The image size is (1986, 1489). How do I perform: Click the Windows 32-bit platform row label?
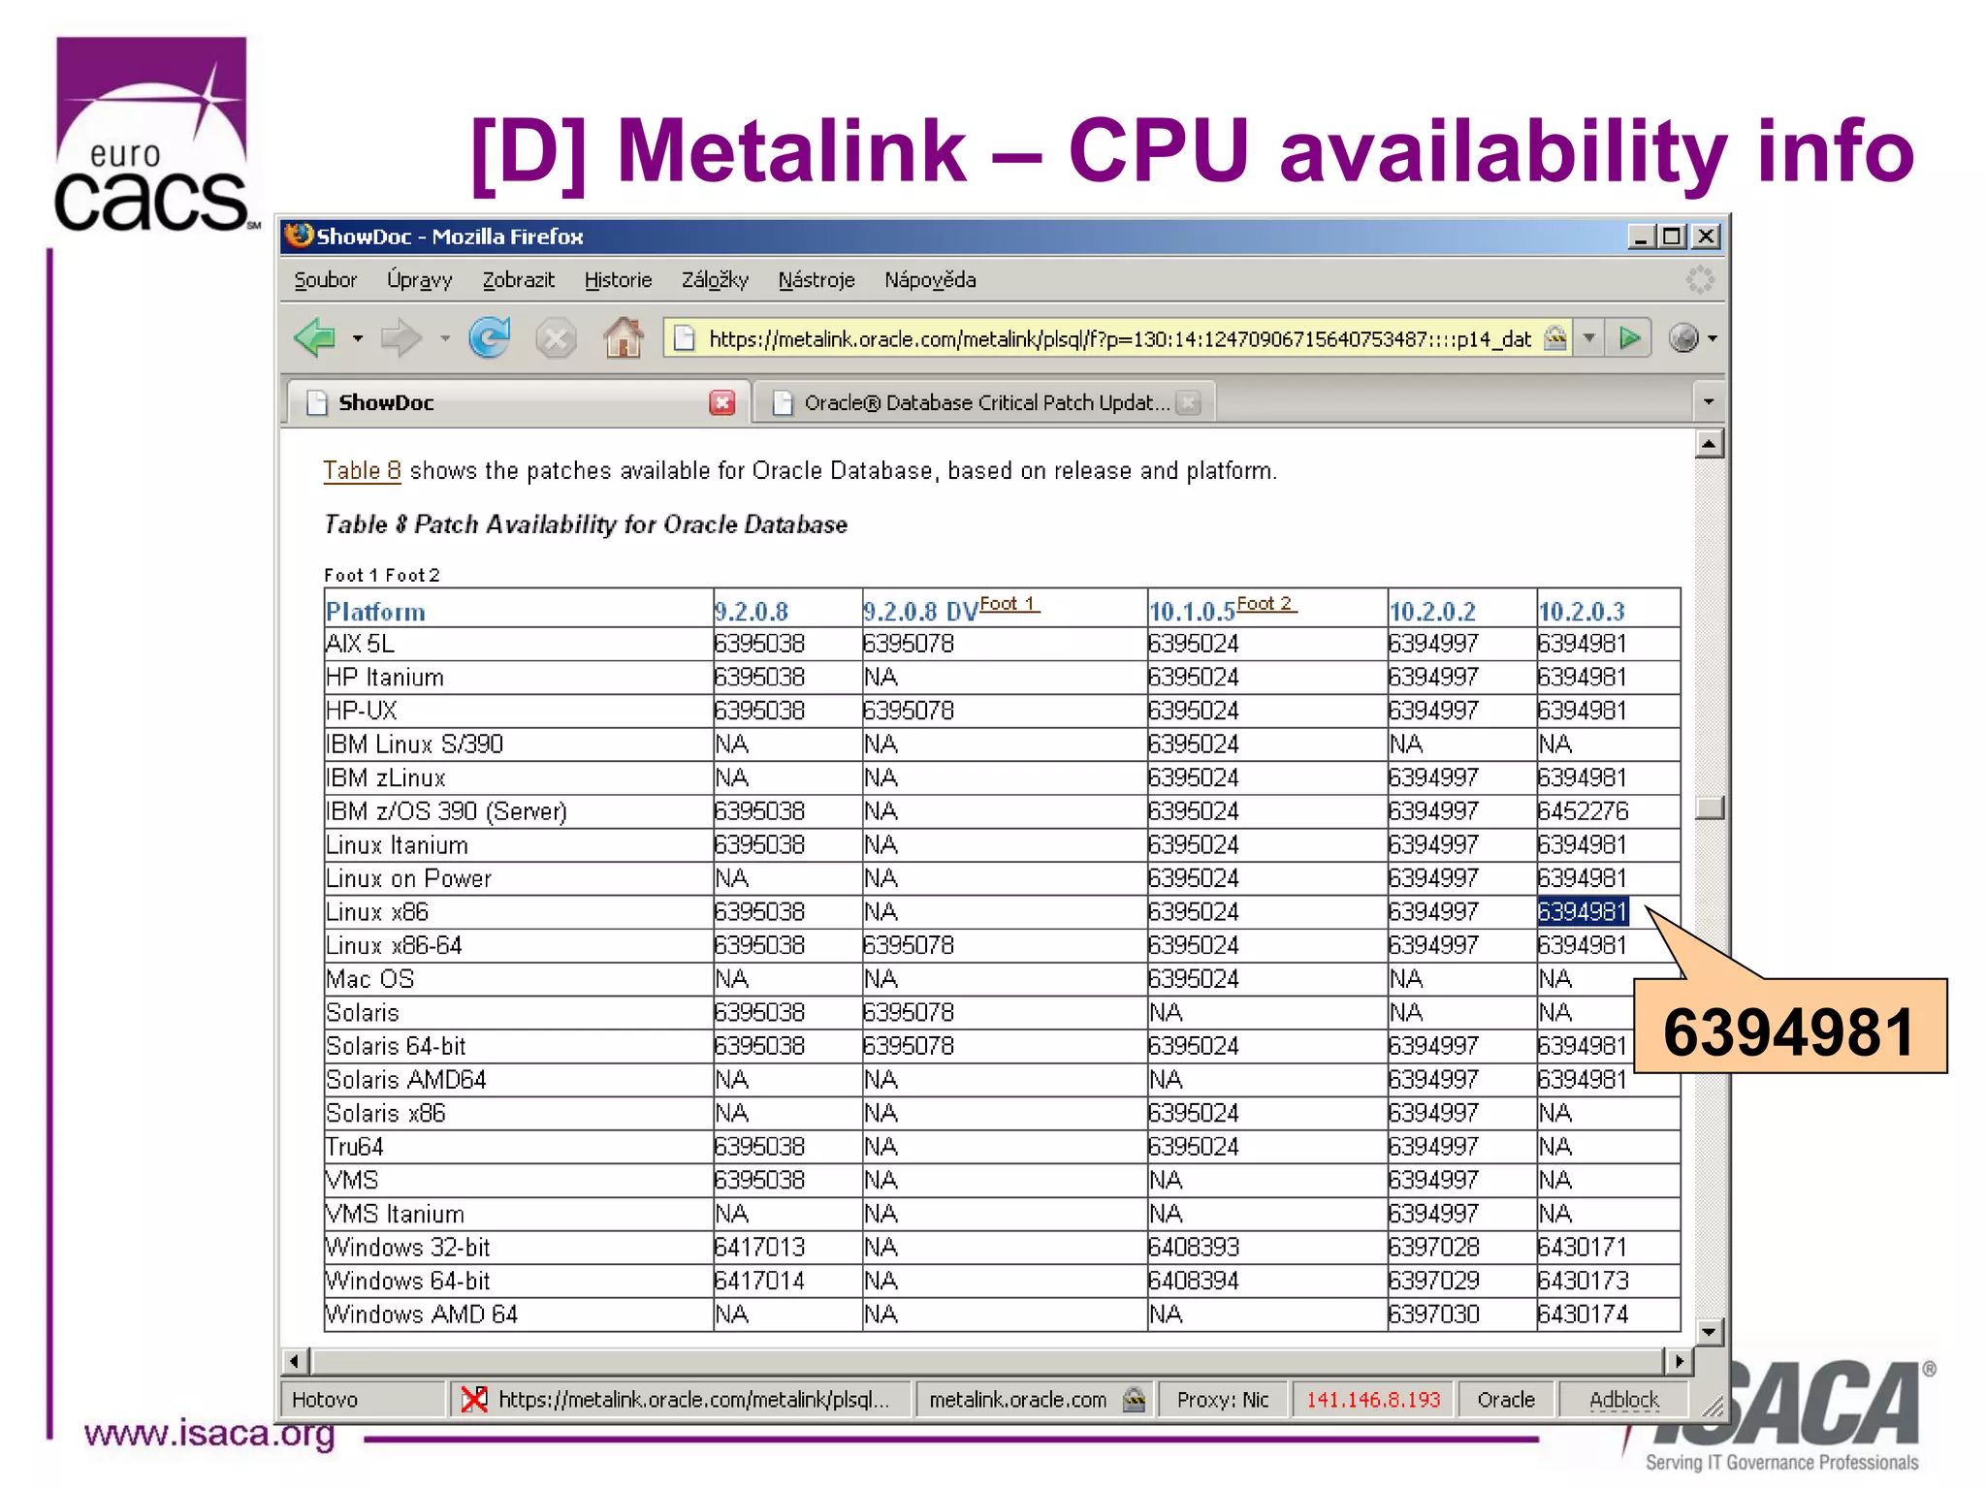pos(407,1248)
